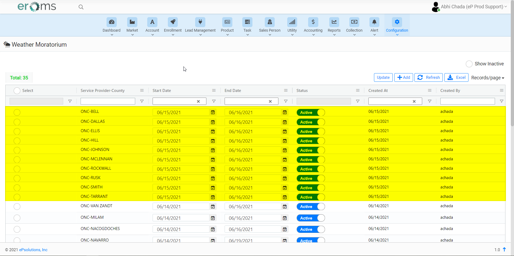Open the ePsolutions, Inc footer link

click(x=33, y=250)
